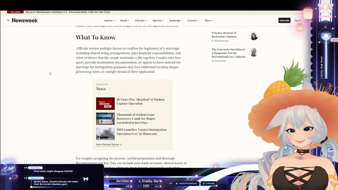
Task: Expand the Nation dropdown menu
Action: [x=109, y=20]
